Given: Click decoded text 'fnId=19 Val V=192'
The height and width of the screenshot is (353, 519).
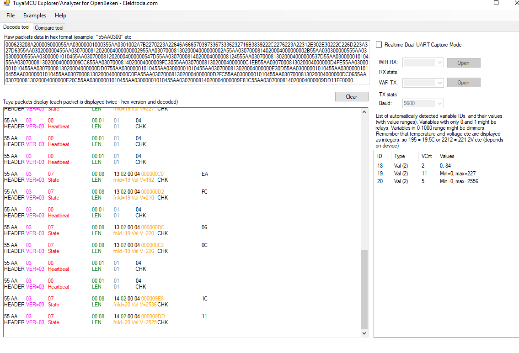Looking at the screenshot, I should tap(134, 180).
